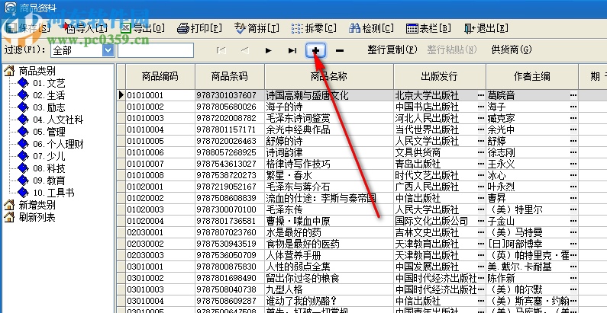This screenshot has height=313, width=607.
Task: Select category 01.文艺
Action: pos(49,83)
